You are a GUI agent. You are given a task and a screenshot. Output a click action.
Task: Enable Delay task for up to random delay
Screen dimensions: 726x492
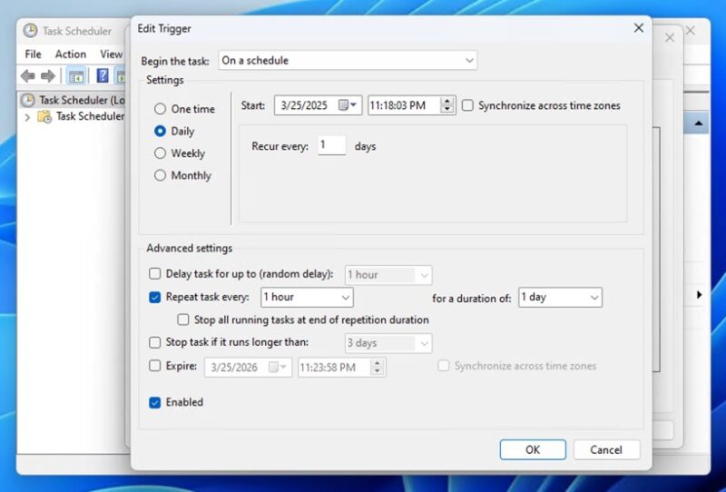coord(154,273)
